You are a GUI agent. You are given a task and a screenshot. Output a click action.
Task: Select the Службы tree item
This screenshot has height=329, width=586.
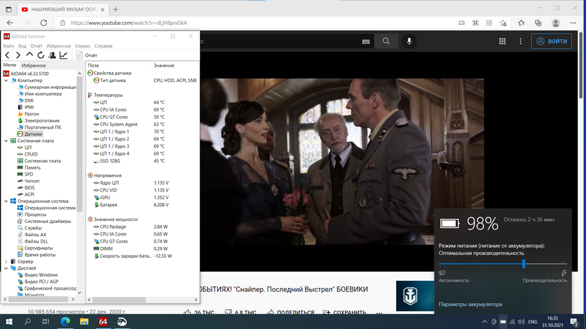coord(29,228)
